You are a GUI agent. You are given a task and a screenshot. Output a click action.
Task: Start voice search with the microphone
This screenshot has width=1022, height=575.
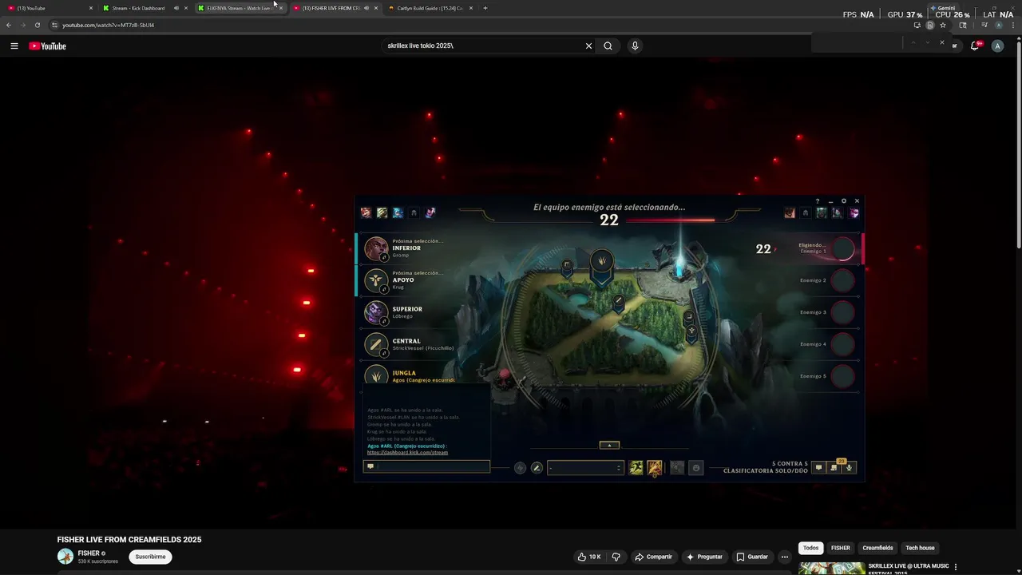click(x=635, y=46)
